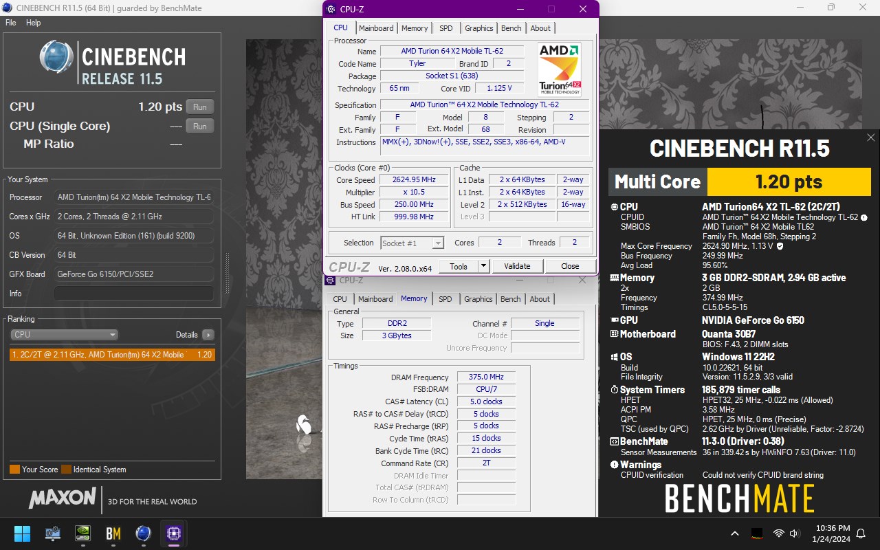This screenshot has height=550, width=880.
Task: Switch to Cinebench from the taskbar
Action: tap(143, 533)
